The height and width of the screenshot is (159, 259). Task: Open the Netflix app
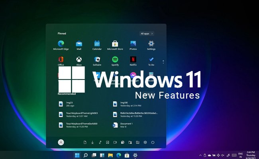coord(133,60)
